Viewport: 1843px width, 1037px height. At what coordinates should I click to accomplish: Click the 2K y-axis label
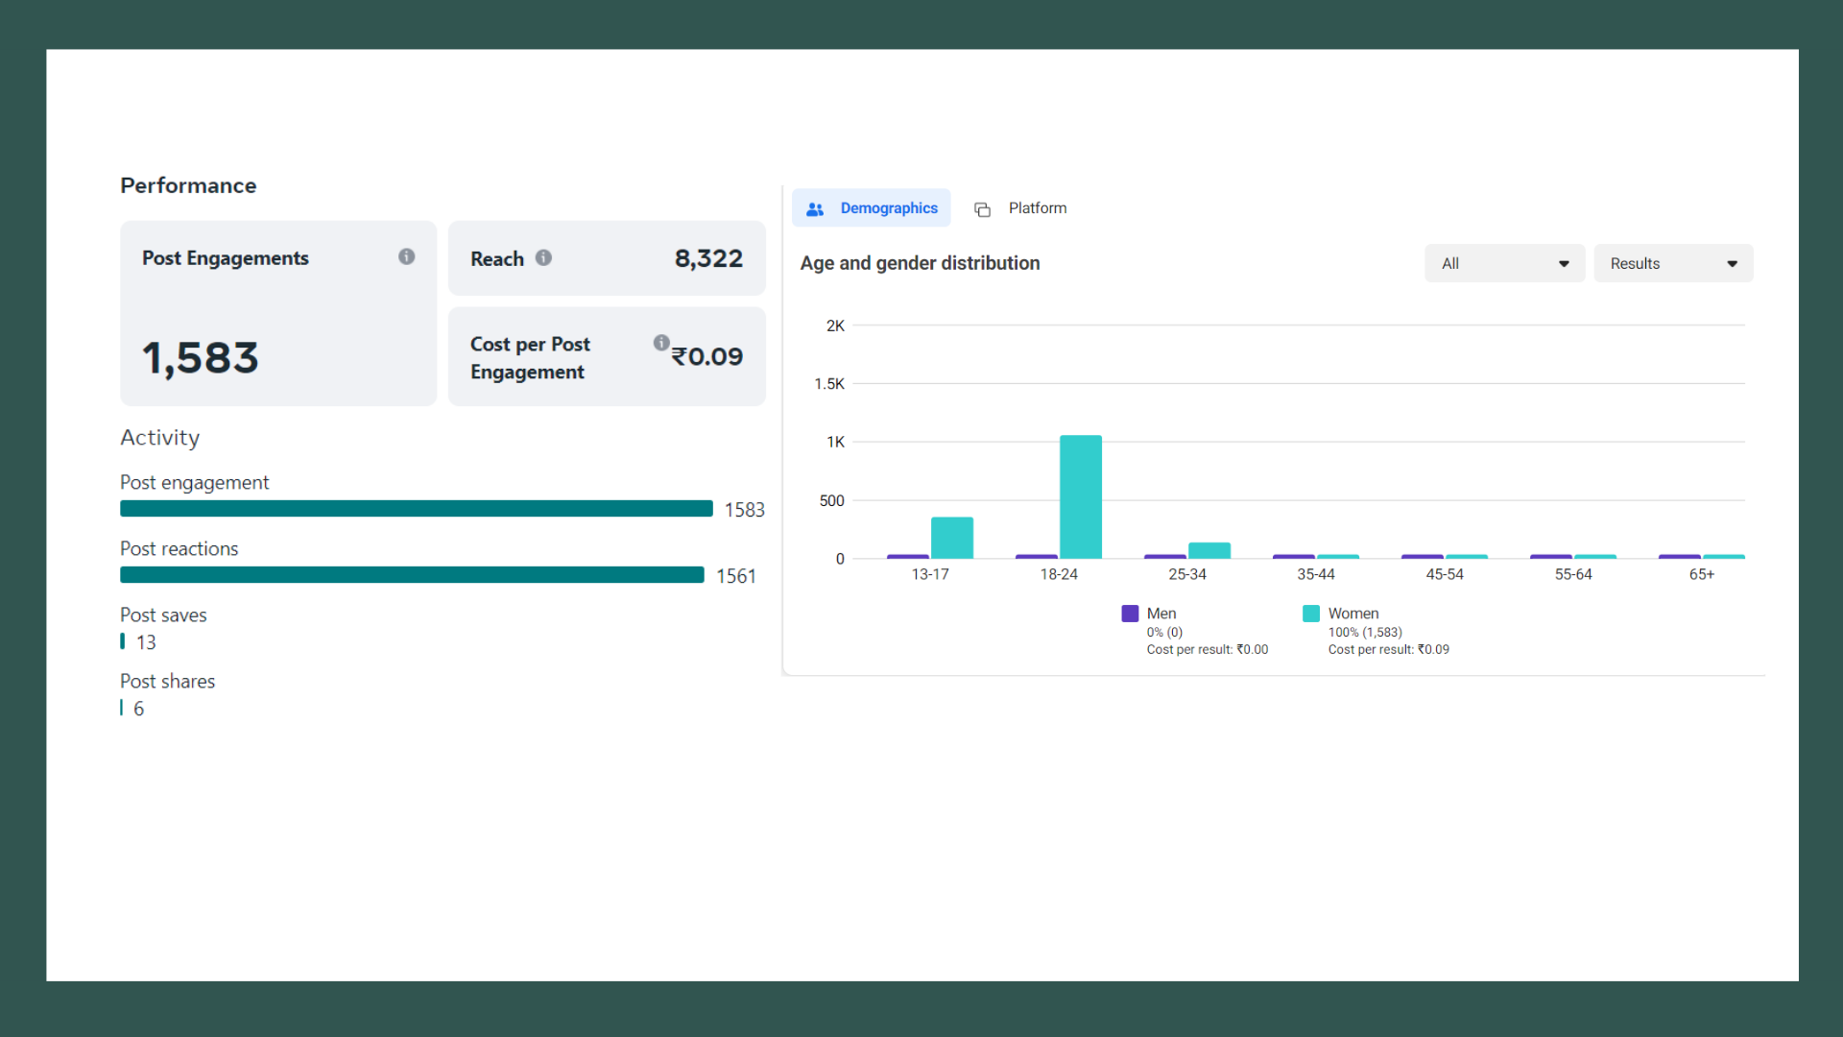coord(835,326)
